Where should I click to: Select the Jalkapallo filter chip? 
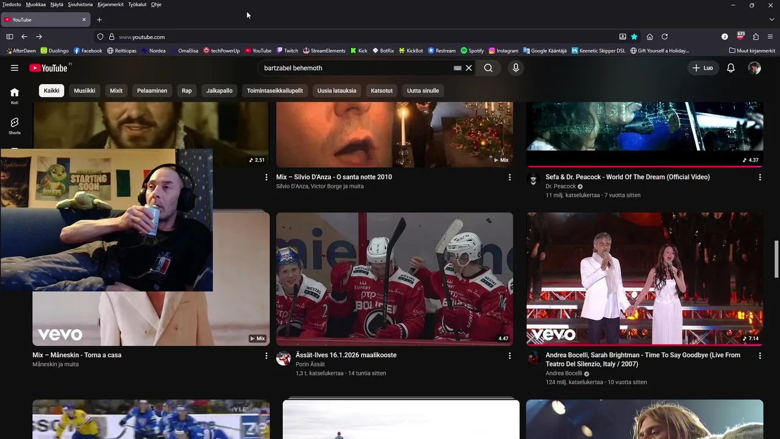coord(219,91)
